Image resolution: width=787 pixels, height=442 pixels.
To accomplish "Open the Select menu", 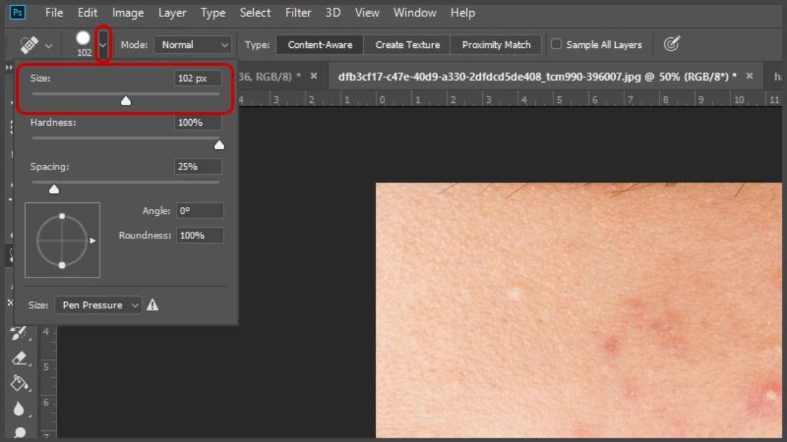I will [255, 12].
